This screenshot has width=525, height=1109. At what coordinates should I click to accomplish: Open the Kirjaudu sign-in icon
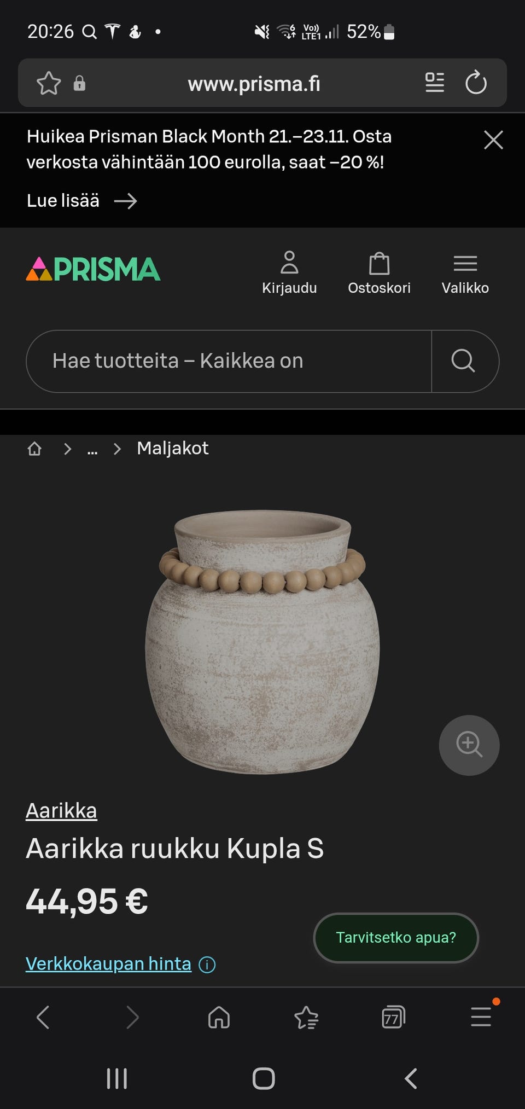pos(289,263)
